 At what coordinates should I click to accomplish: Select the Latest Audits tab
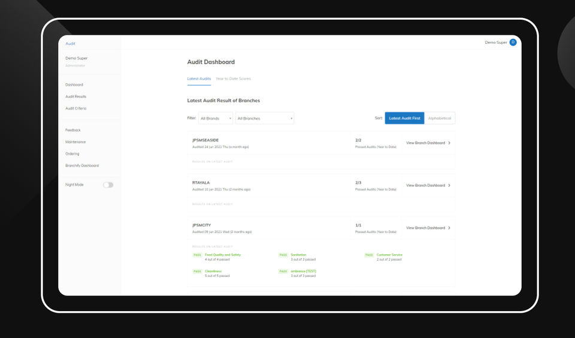click(199, 79)
